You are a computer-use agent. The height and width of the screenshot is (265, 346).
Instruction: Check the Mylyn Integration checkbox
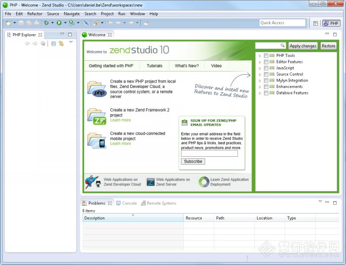266,80
